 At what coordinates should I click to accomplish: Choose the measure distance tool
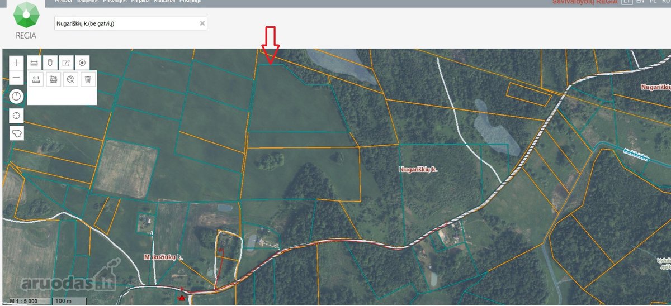pos(37,80)
